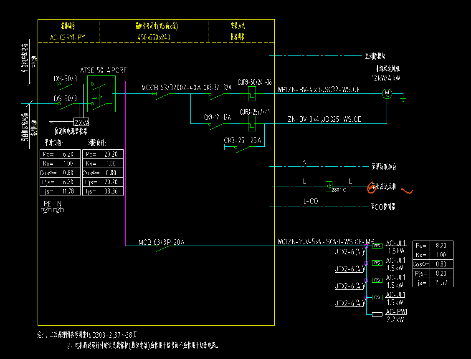Select the MCCB 63/32002-40A label
471x359 pixels.
tap(171, 88)
